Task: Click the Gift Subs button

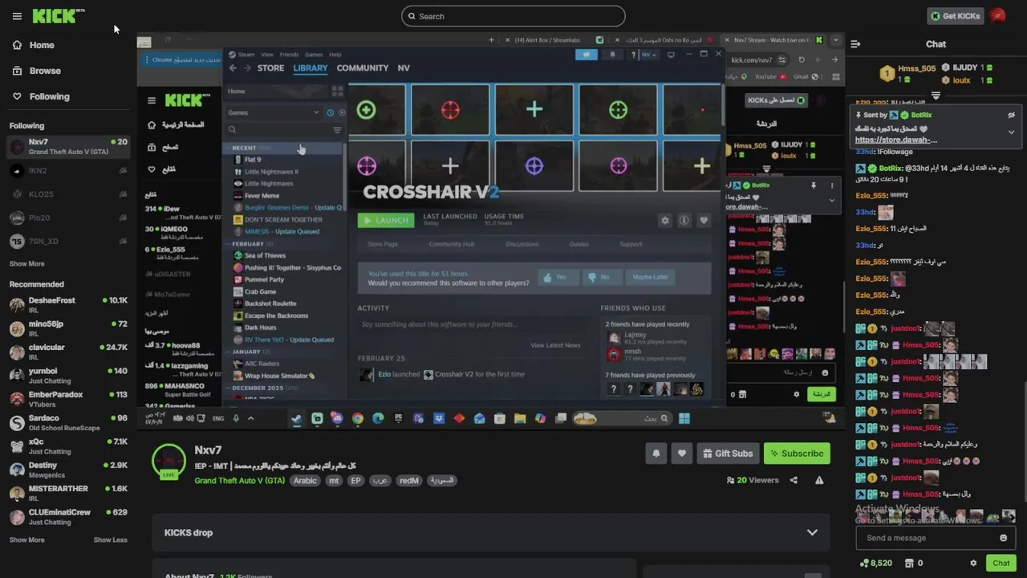Action: point(728,454)
